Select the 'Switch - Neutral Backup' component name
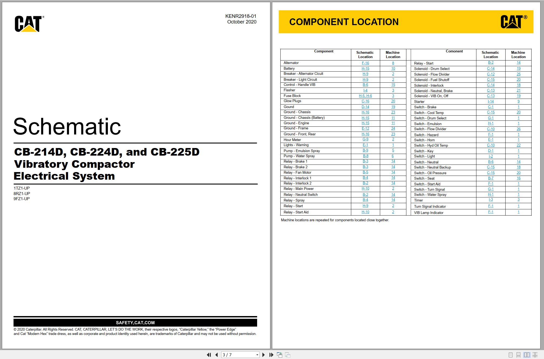Viewport: 544px width, 359px height. [432, 167]
